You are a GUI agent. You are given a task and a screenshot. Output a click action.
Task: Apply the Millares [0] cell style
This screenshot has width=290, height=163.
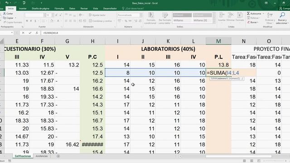[x=203, y=20]
